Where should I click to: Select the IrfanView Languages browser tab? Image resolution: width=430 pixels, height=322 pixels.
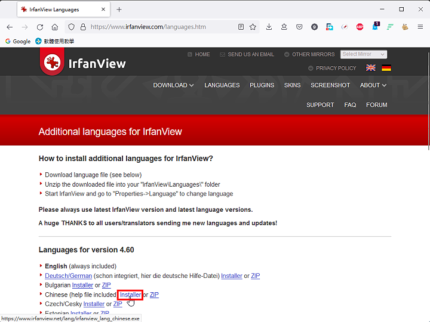[x=64, y=10]
